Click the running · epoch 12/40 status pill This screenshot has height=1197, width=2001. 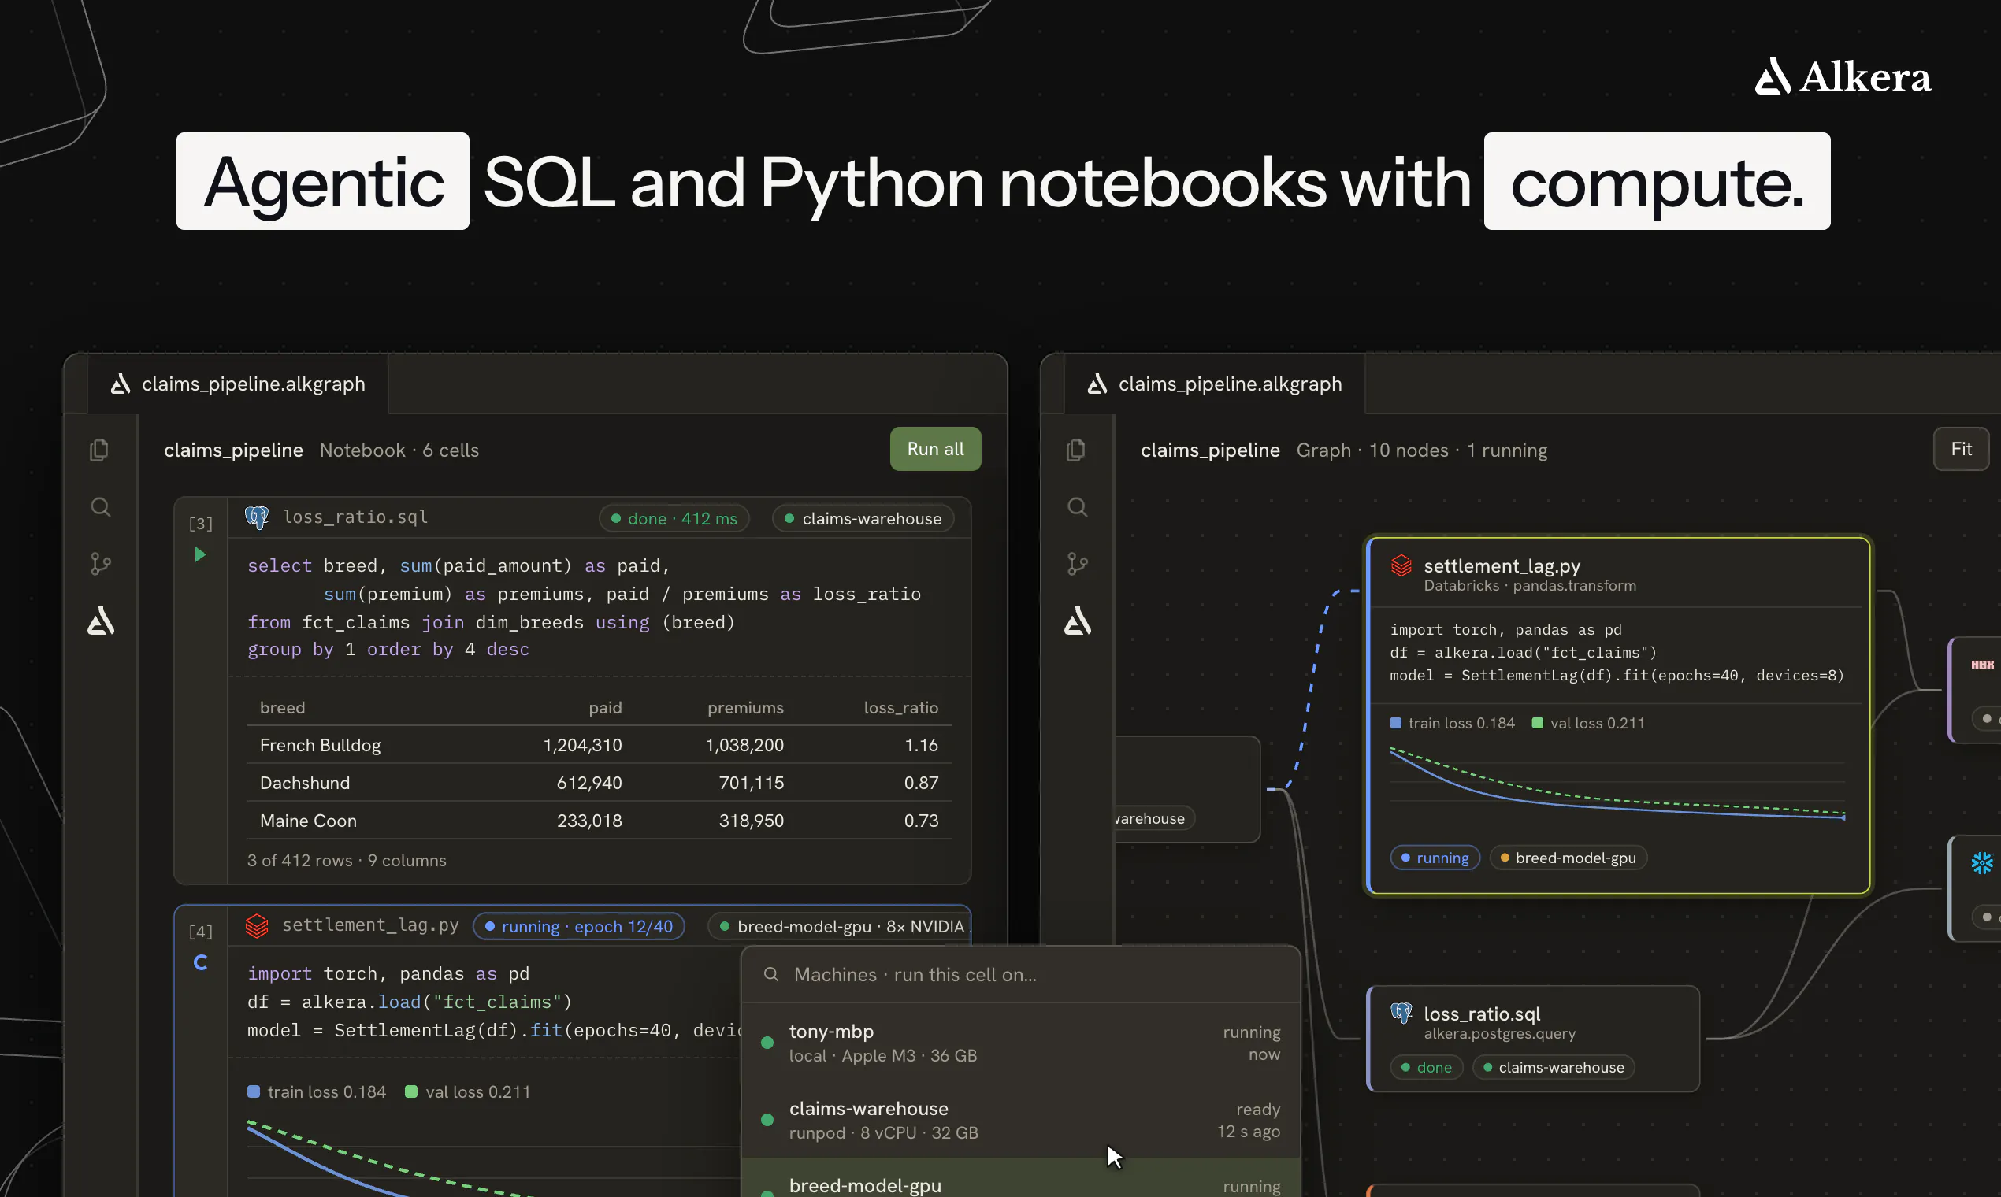[578, 926]
